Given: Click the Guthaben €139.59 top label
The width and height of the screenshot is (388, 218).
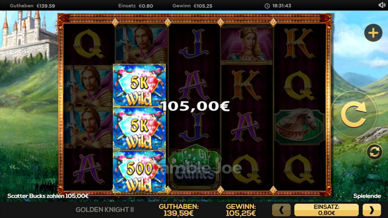Looking at the screenshot, I should pyautogui.click(x=32, y=6).
